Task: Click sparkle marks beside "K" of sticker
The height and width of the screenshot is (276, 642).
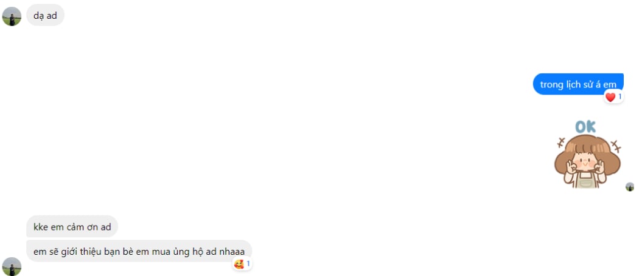Action: tap(615, 146)
